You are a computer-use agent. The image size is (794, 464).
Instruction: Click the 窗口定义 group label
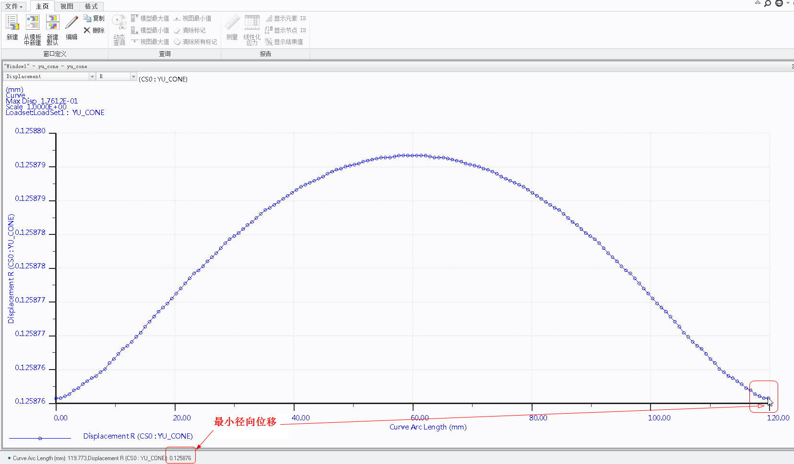(55, 54)
